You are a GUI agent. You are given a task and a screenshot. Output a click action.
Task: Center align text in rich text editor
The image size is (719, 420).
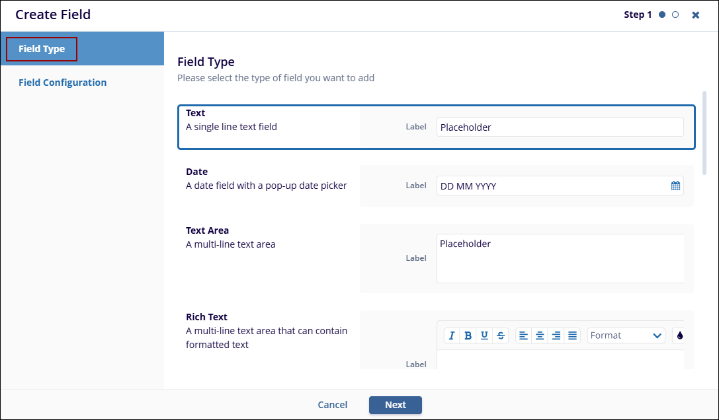pos(540,335)
